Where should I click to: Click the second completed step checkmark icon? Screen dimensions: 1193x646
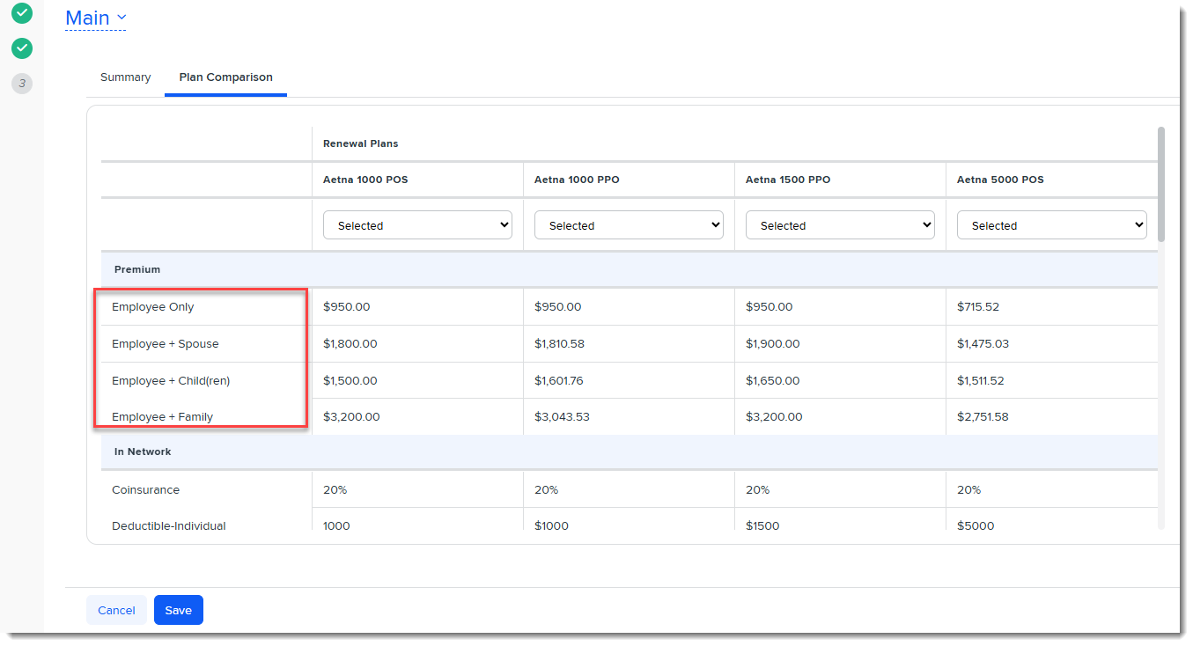pos(22,48)
